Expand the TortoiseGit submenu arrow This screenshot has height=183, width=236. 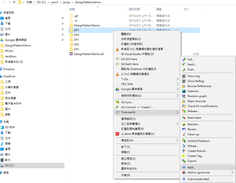coord(177,112)
